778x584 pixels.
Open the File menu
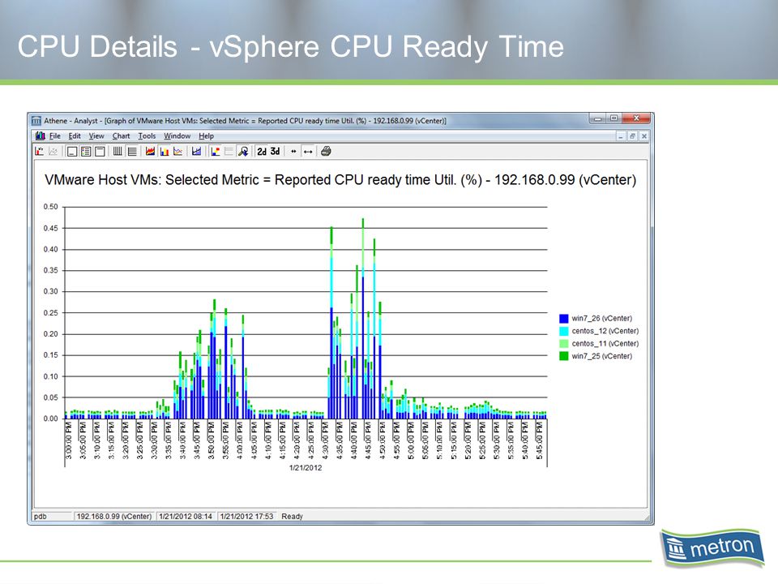coord(54,136)
